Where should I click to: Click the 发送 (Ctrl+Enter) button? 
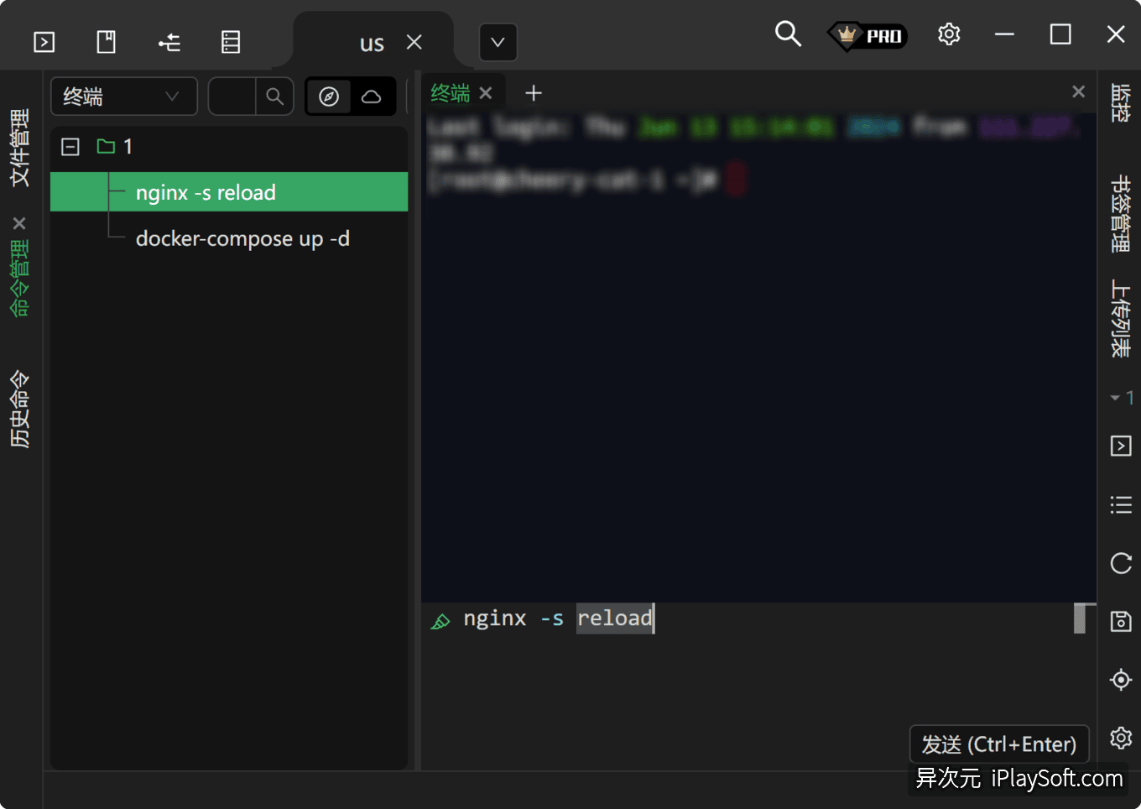(x=998, y=744)
